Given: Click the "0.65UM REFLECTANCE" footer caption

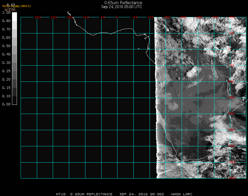Looking at the screenshot, I should pos(91,194).
